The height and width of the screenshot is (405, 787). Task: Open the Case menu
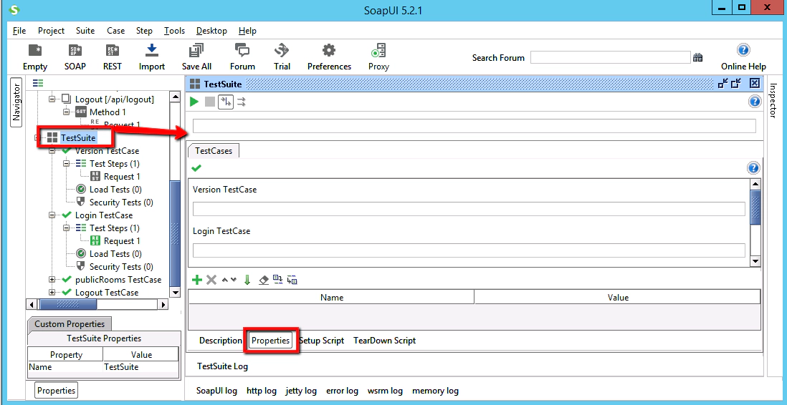(x=115, y=31)
